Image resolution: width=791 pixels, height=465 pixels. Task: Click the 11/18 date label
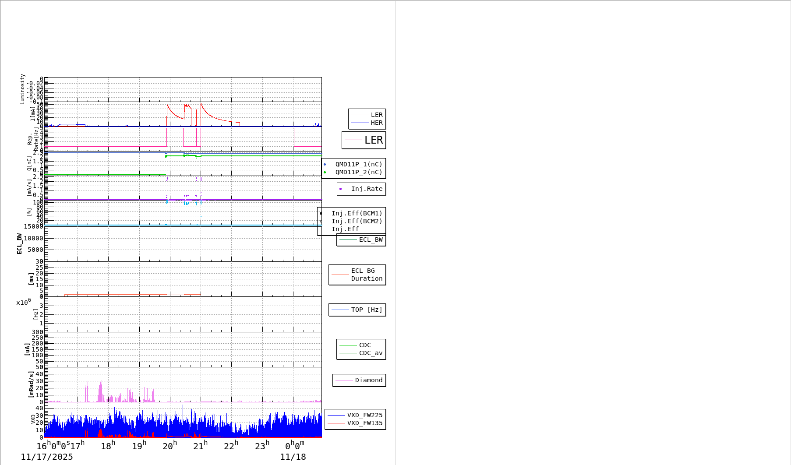click(x=293, y=457)
